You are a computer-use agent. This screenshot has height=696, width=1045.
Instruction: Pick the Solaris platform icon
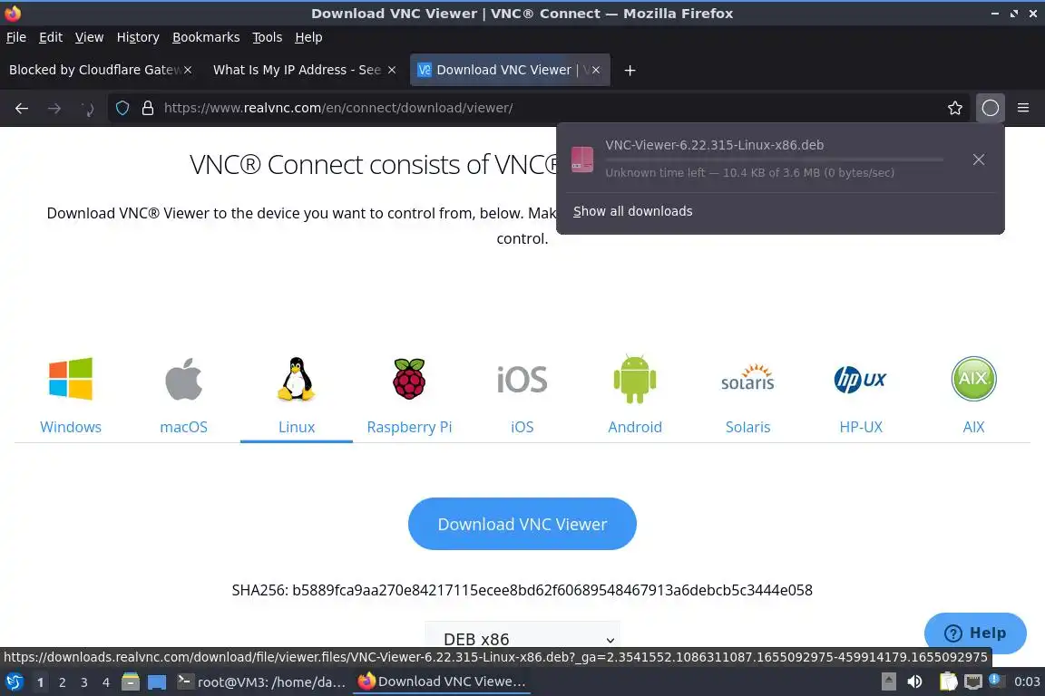click(x=747, y=378)
